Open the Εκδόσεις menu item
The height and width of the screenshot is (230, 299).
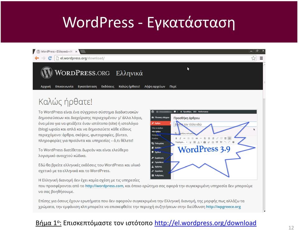pos(108,86)
